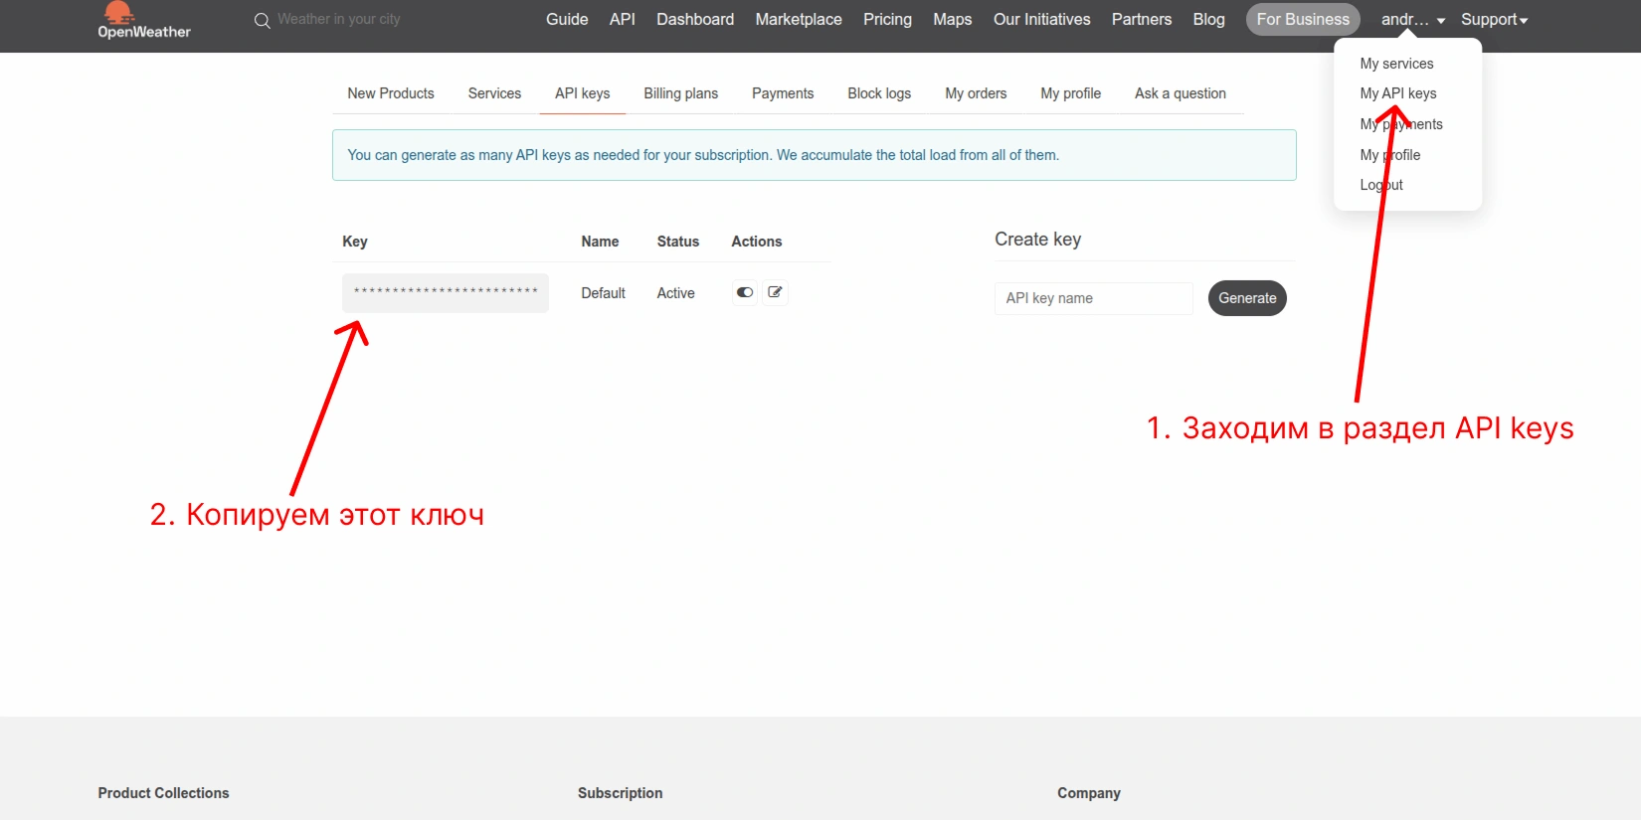
Task: Switch to the Billing plans tab
Action: coord(680,93)
